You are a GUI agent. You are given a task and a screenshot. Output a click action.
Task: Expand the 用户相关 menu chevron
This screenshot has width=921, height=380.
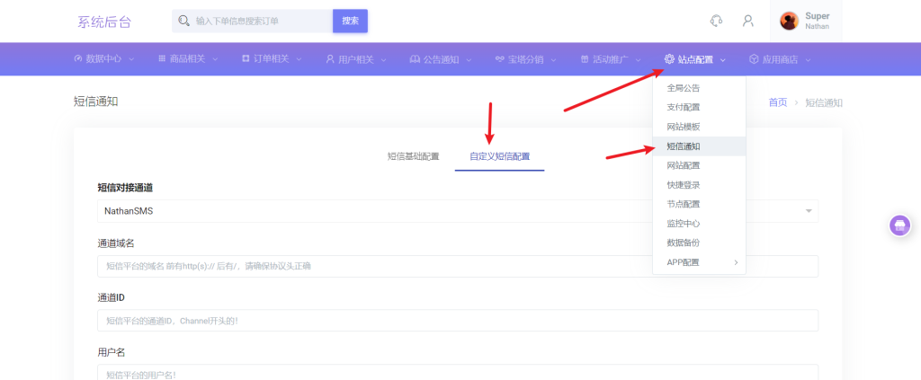coord(383,59)
